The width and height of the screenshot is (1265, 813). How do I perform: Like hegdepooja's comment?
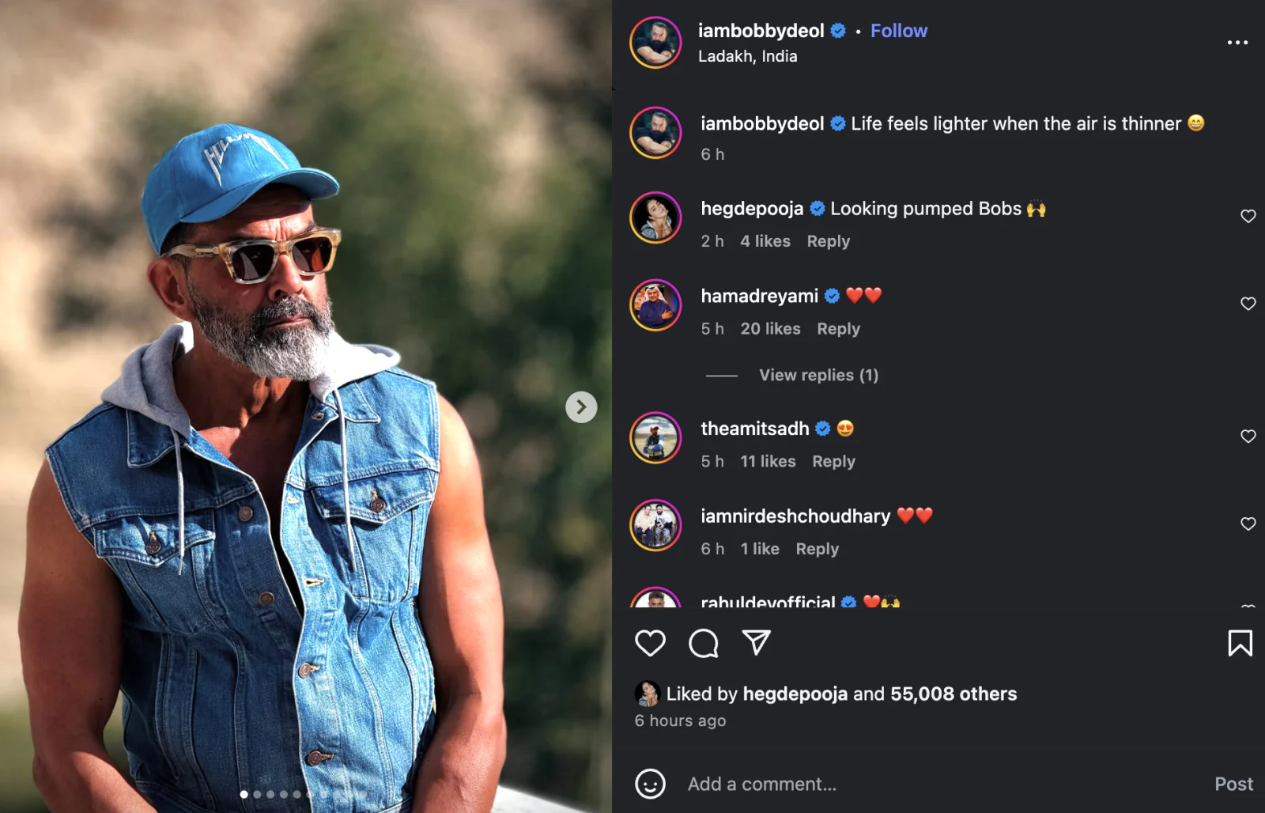click(1248, 216)
